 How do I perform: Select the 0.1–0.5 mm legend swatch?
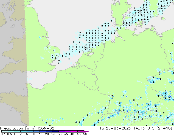click(x=5, y=131)
